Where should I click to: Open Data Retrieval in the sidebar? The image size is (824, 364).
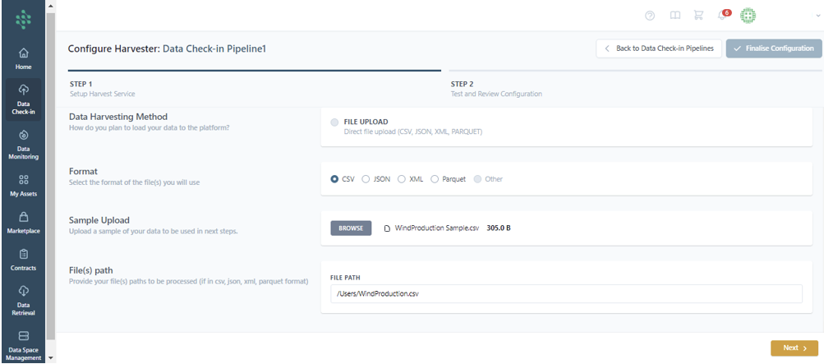[23, 299]
